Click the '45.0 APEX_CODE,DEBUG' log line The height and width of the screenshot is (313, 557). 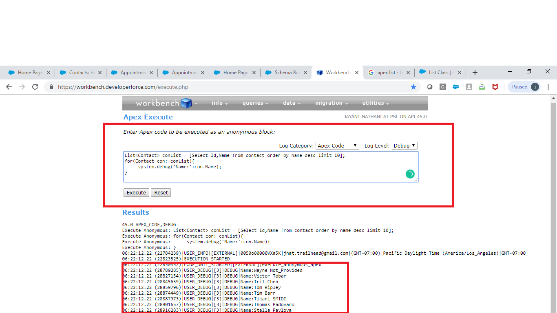pos(149,225)
